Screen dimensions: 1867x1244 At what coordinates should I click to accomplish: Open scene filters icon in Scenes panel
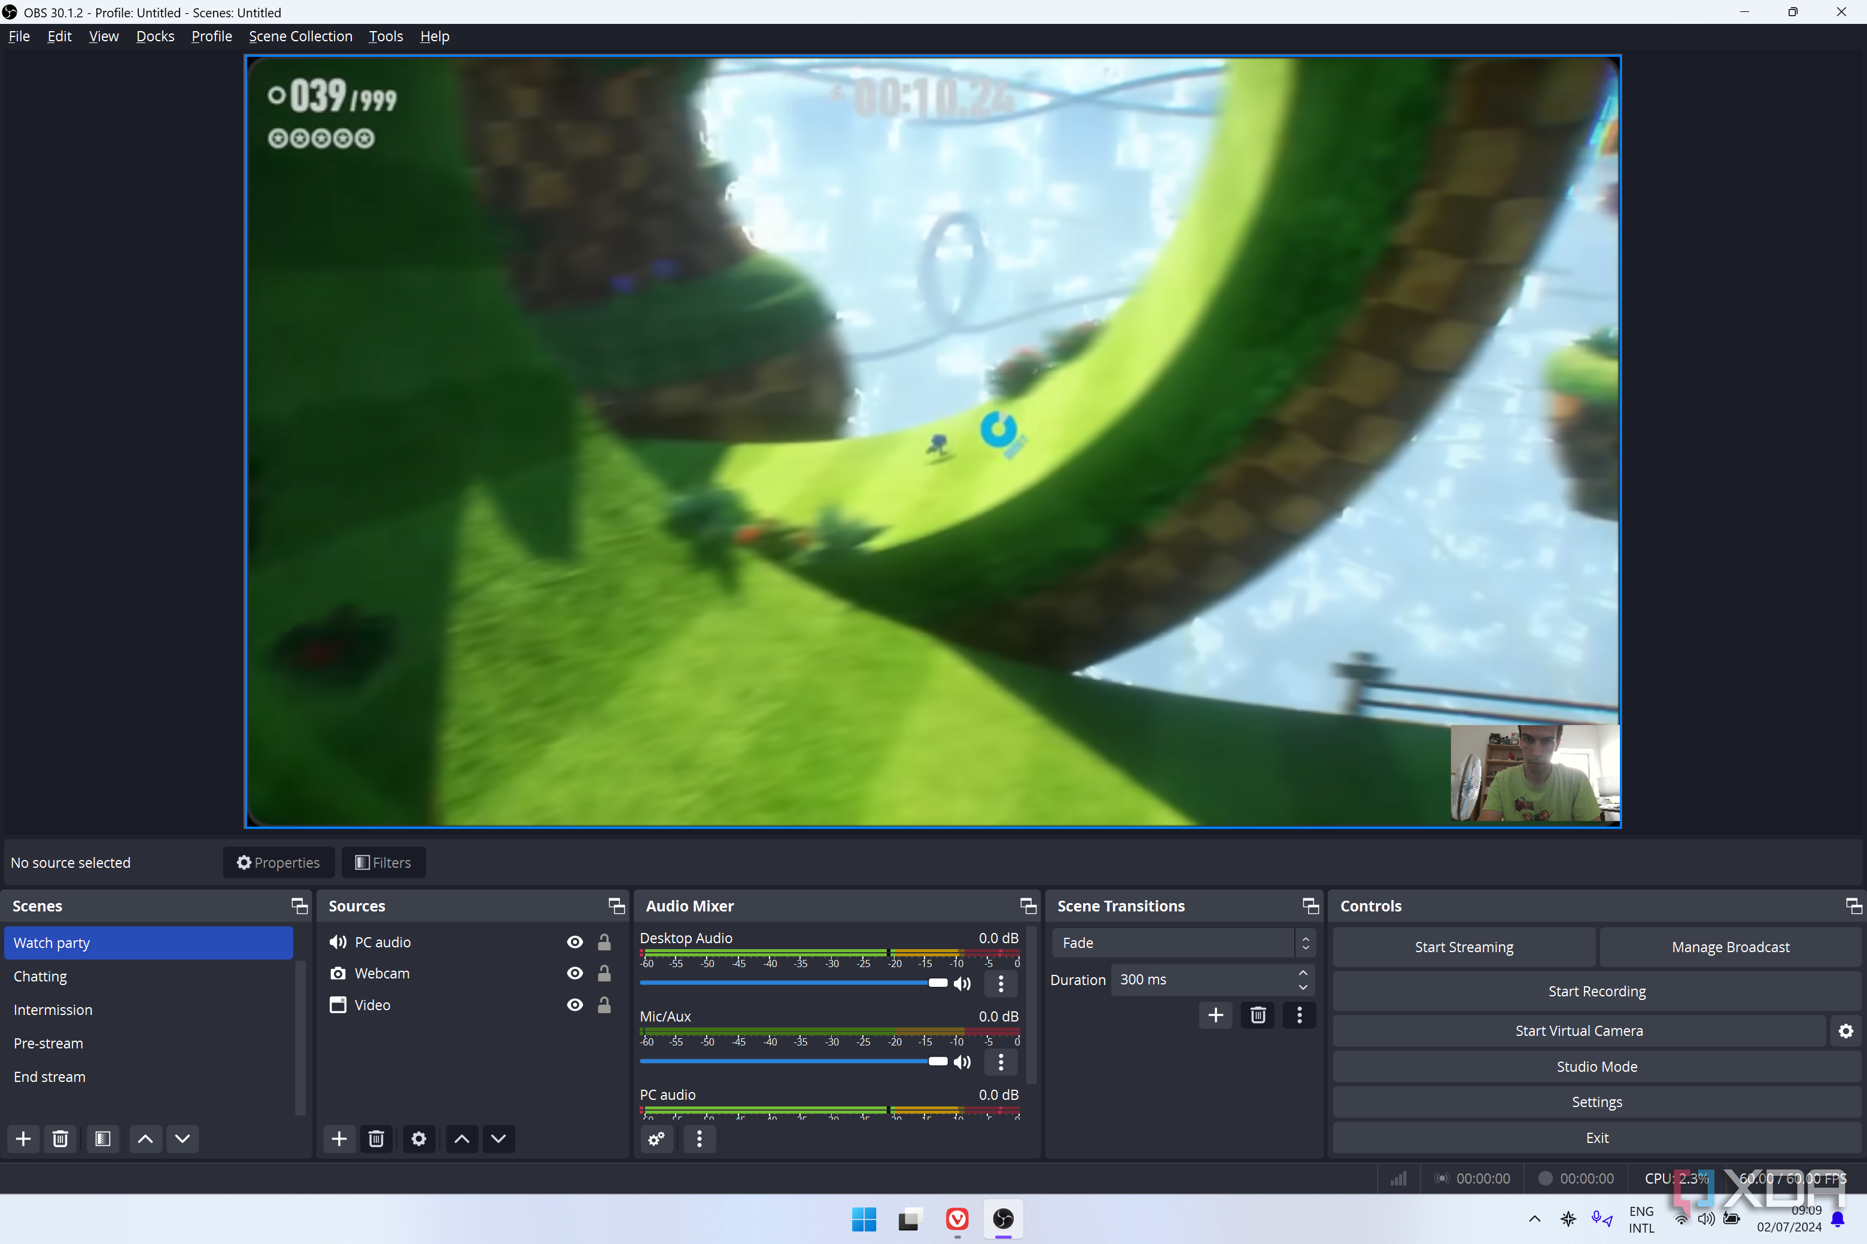(x=102, y=1139)
